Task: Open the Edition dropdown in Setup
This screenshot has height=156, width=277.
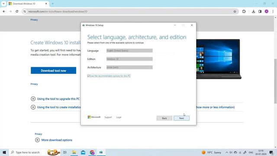Action: (x=129, y=59)
